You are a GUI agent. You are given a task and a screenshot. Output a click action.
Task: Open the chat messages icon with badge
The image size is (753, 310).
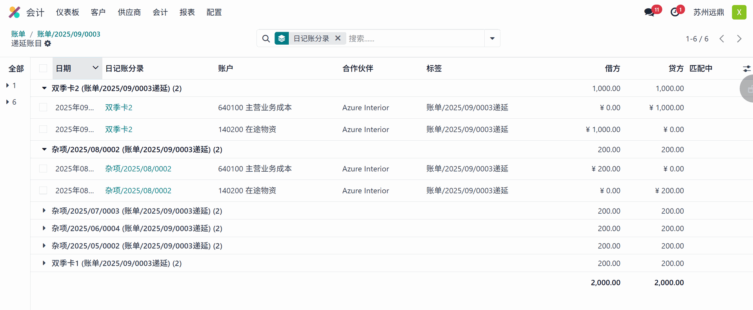(x=649, y=12)
